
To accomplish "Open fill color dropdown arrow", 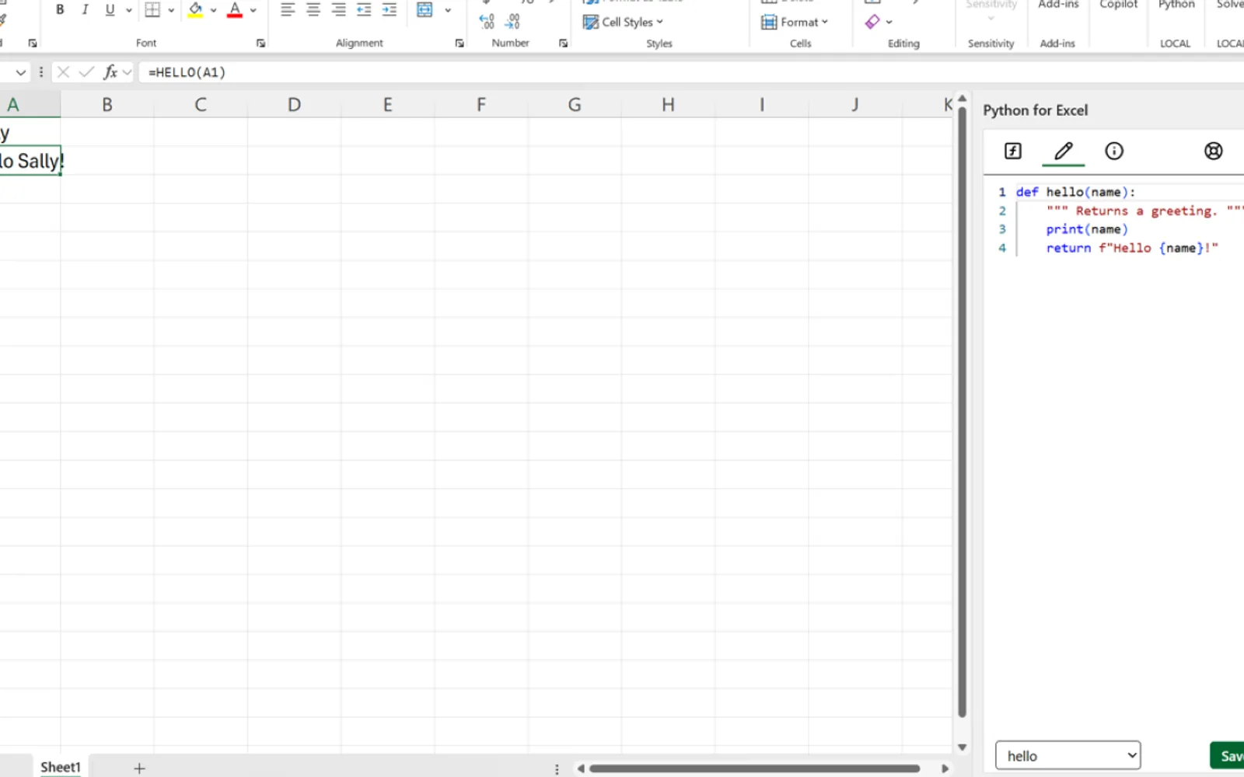I will [x=214, y=10].
